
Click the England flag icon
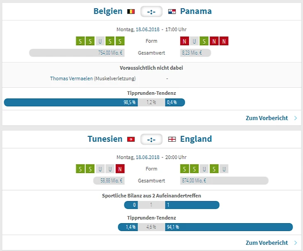coord(172,139)
